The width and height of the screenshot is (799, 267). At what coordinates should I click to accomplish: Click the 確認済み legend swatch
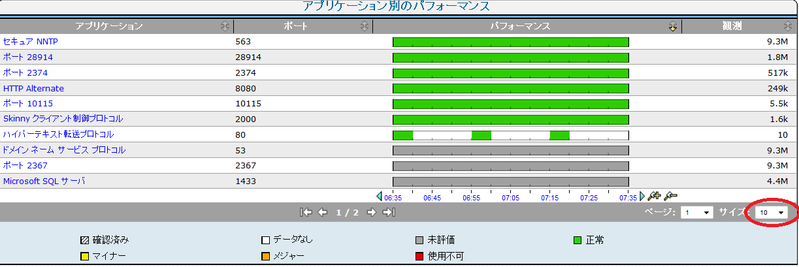(x=84, y=240)
